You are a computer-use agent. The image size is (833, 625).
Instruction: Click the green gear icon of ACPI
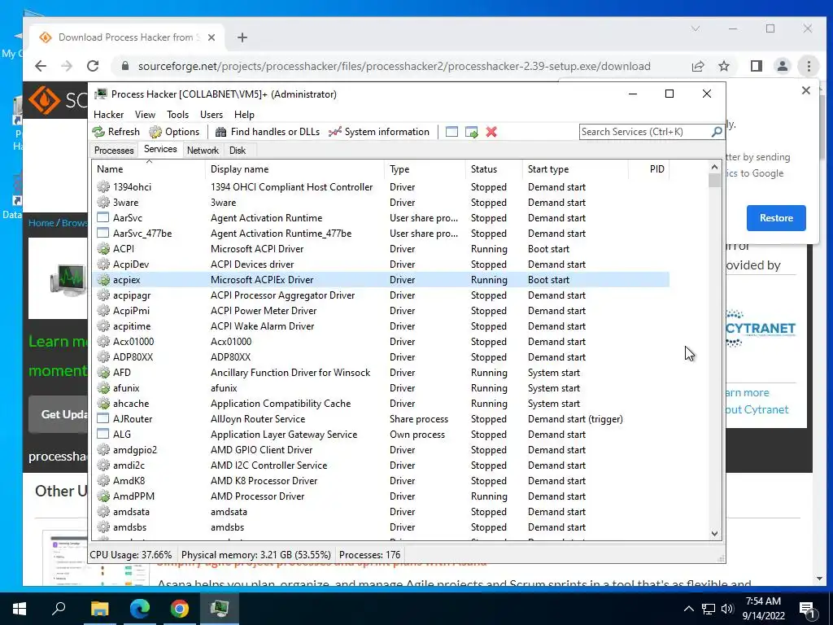103,249
